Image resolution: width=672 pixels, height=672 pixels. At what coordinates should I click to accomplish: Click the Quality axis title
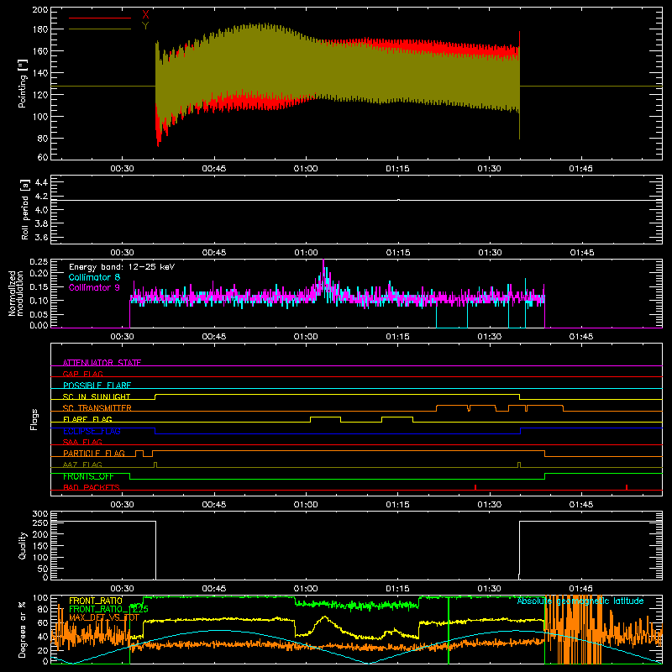[23, 545]
